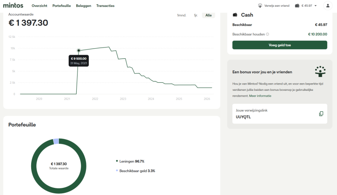
Task: Click the bonus juggling figure icon
Action: coord(320,71)
